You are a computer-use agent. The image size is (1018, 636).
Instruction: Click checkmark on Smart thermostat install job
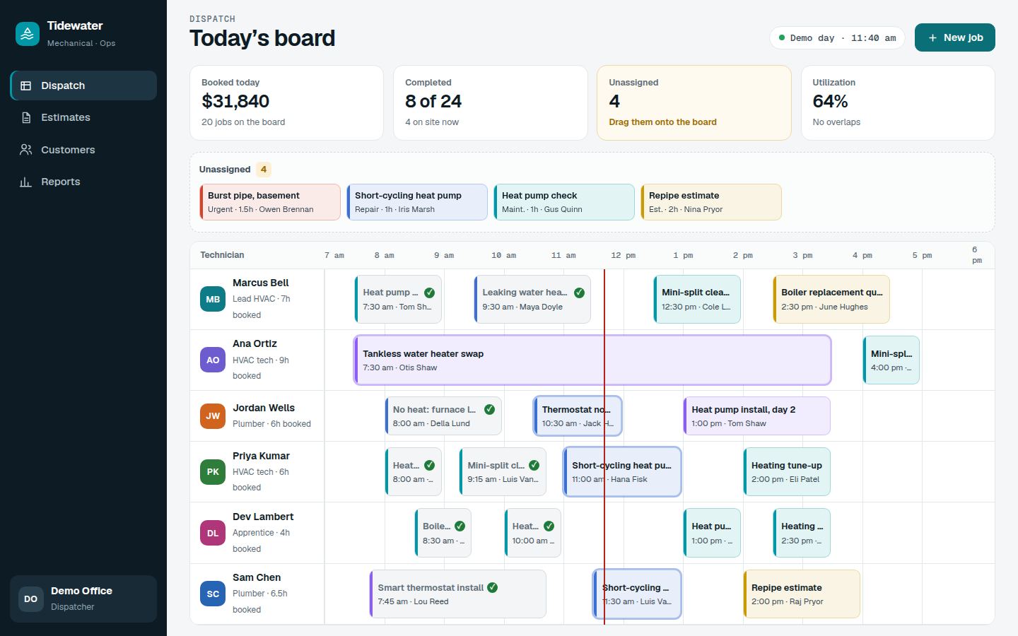coord(492,587)
